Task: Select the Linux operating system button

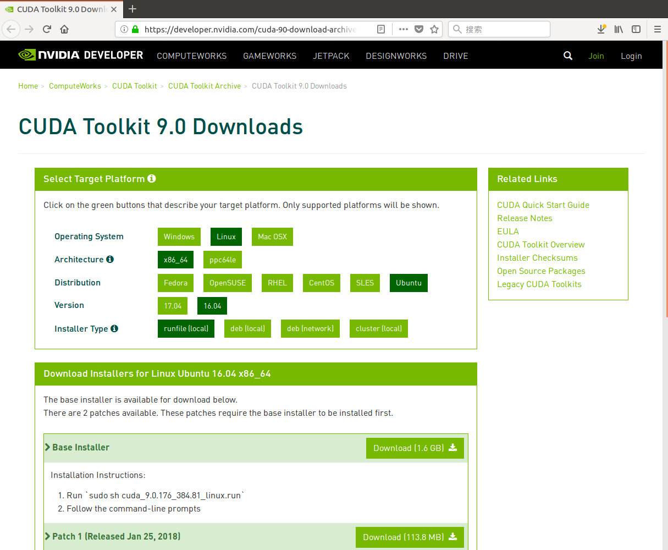Action: point(226,237)
